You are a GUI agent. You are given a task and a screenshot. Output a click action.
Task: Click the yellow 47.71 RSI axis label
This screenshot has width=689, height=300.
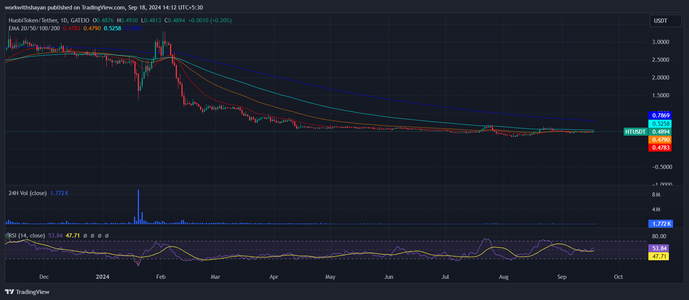point(659,256)
